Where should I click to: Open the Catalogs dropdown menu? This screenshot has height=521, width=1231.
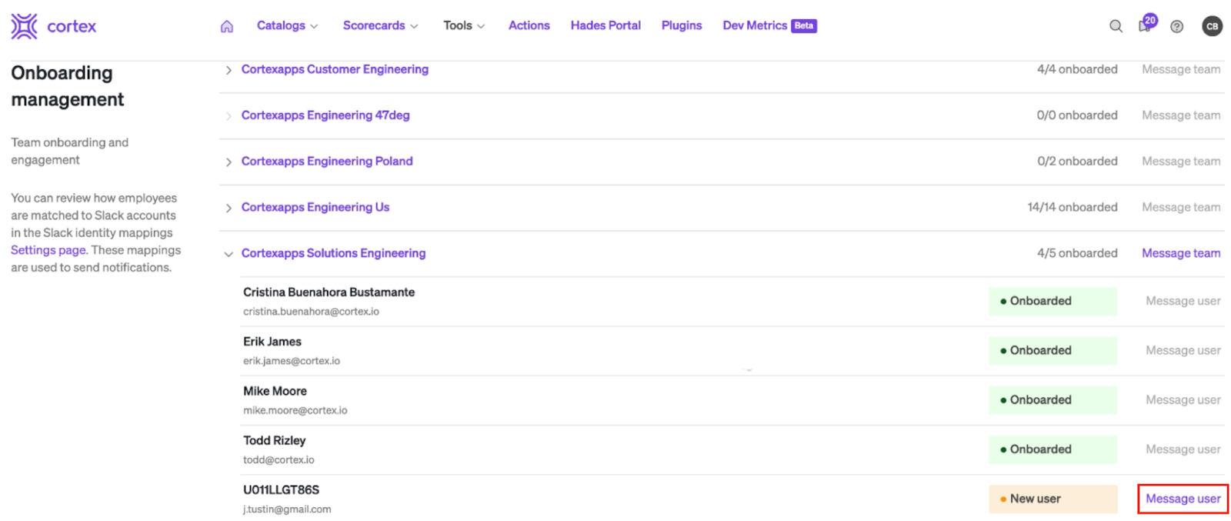click(x=287, y=25)
